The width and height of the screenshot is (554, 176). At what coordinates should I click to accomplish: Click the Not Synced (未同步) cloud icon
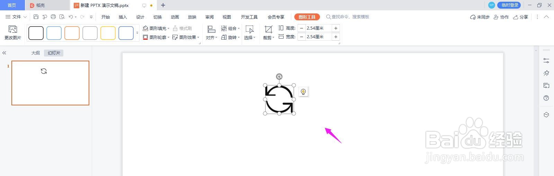[473, 17]
